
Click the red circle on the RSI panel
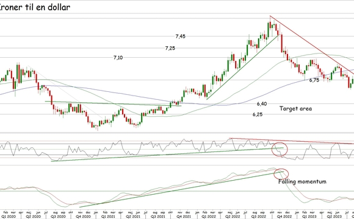click(280, 149)
